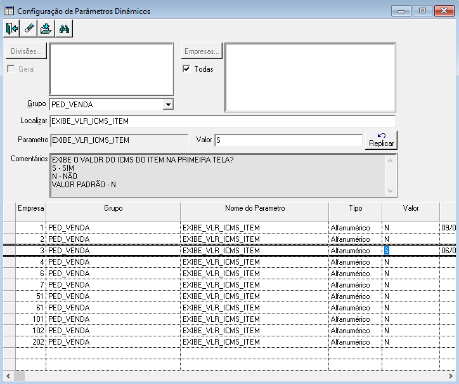
Task: Click PED_VENDA in the Empresa 6 row
Action: [x=69, y=274]
